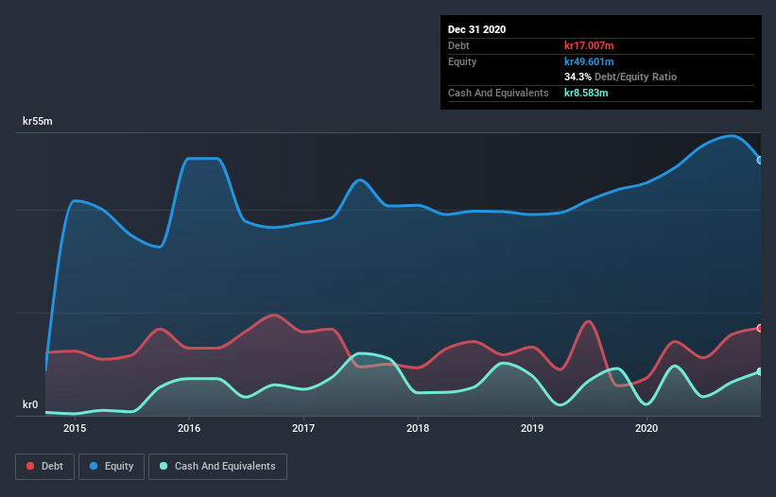Click the 34.3% Debt/Equity Ratio text
This screenshot has height=497, width=776.
[x=621, y=77]
